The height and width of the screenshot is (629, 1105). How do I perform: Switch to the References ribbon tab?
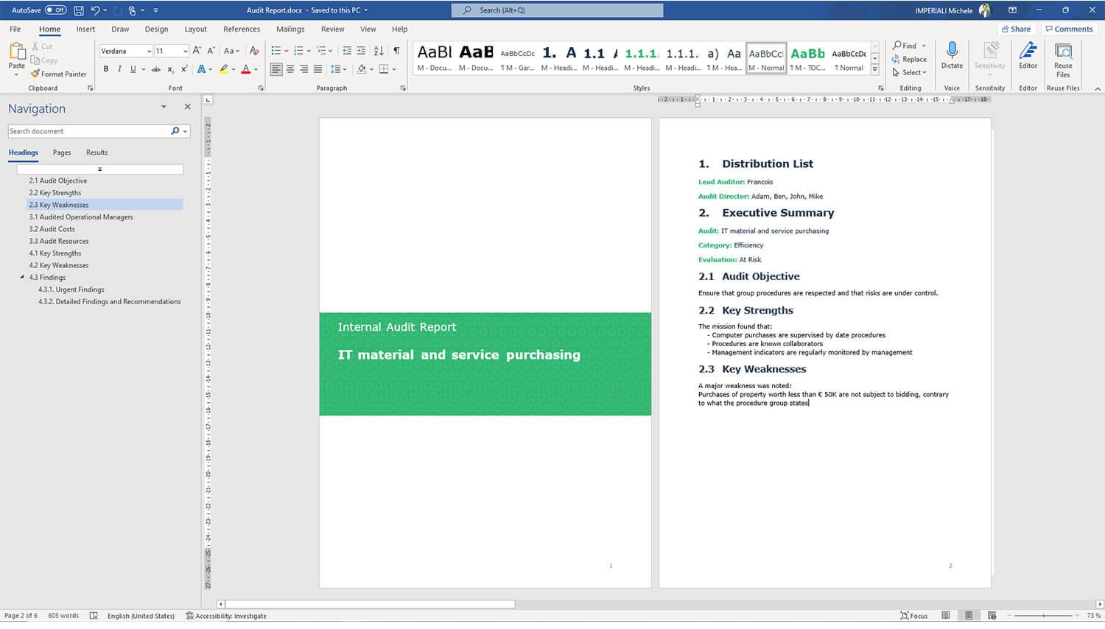point(242,29)
